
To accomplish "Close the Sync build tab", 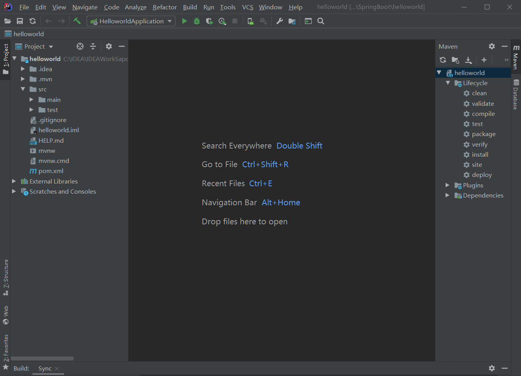I will coord(57,368).
